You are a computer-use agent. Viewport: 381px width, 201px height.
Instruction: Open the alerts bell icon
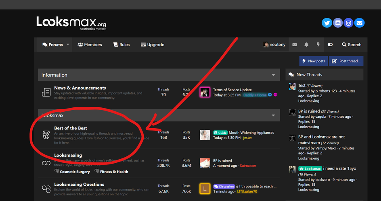[x=306, y=45]
